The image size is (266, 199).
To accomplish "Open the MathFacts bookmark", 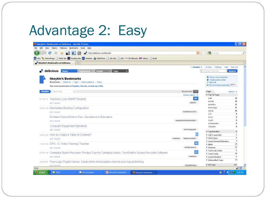I will [99, 58].
